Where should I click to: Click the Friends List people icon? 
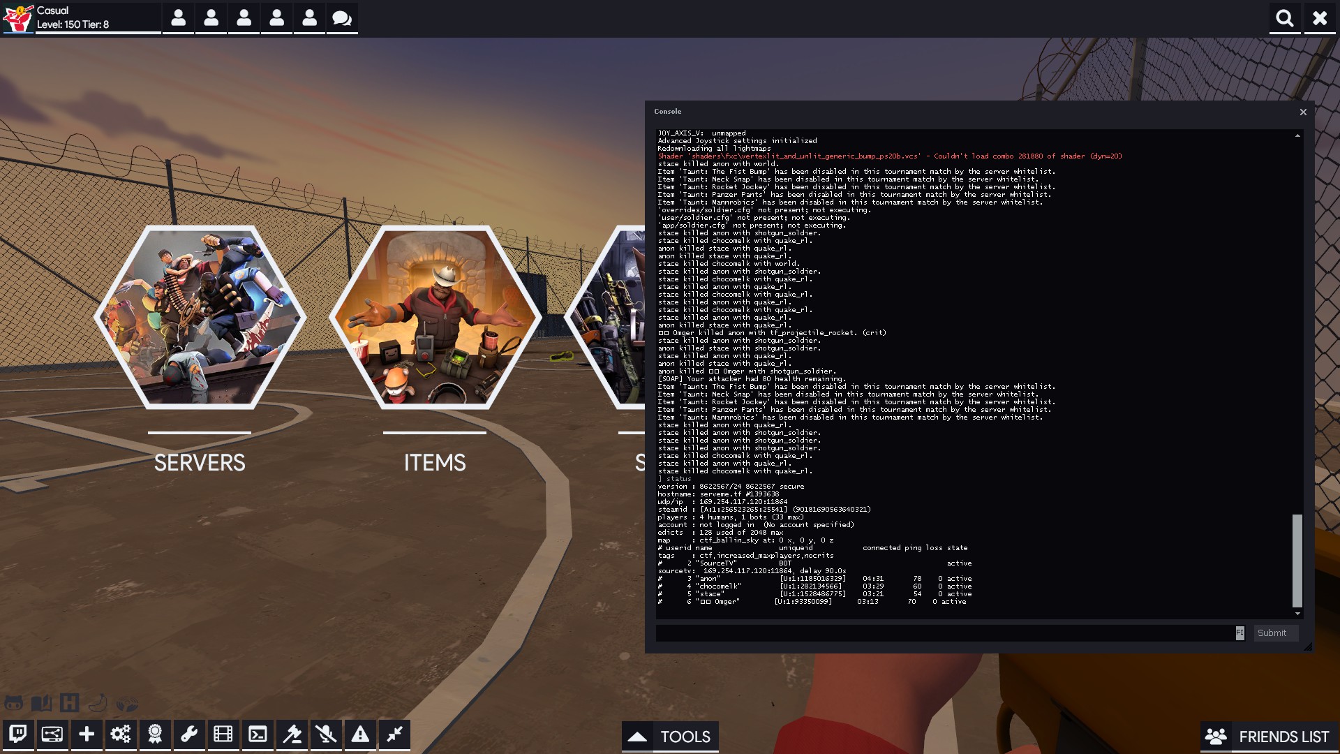(x=1216, y=737)
